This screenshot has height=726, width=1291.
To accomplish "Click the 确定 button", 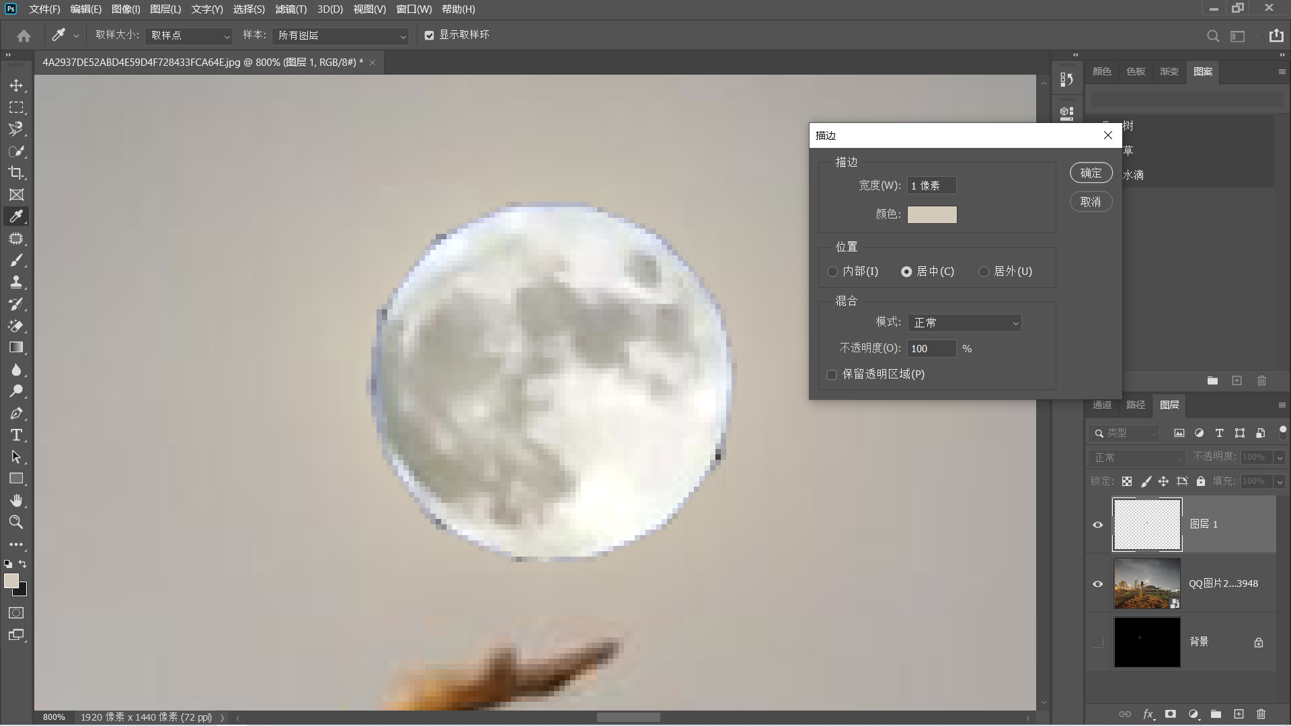I will point(1091,173).
